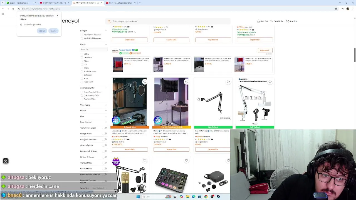
Task: Collapse Avantajlı Ürünler filter section
Action: click(x=106, y=88)
